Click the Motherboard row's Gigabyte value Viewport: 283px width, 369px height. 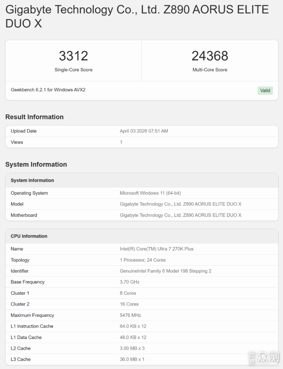pos(180,215)
